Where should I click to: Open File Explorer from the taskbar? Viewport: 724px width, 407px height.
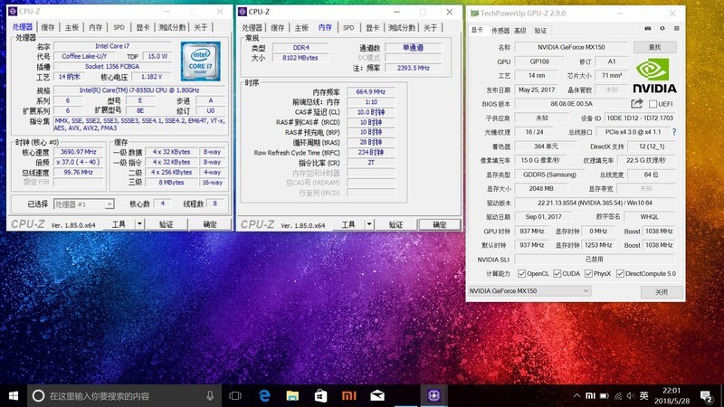[x=292, y=395]
